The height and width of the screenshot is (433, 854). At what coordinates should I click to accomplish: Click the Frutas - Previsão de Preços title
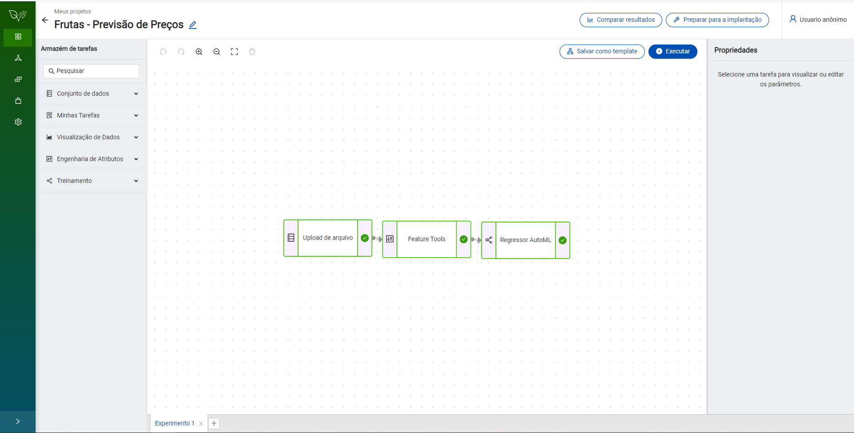[119, 25]
